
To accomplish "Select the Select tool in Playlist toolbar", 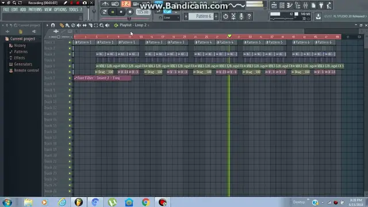I will (96, 25).
